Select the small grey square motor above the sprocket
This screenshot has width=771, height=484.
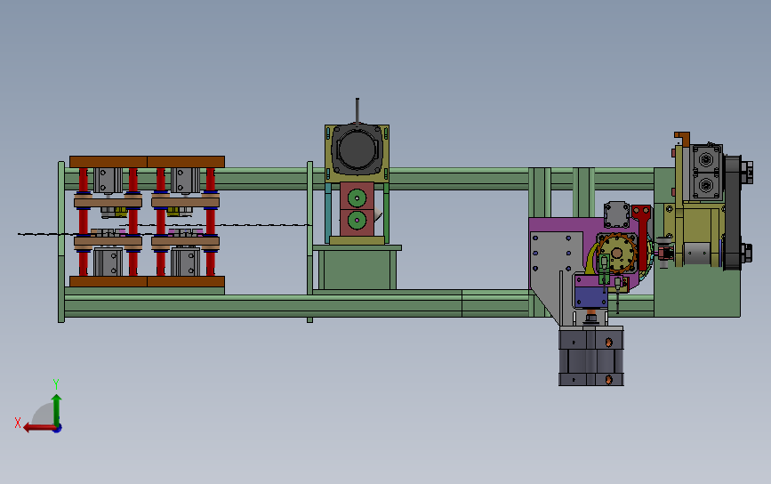(x=616, y=215)
